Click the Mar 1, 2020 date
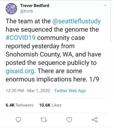Screen dimensions: 114x128 click(39, 91)
